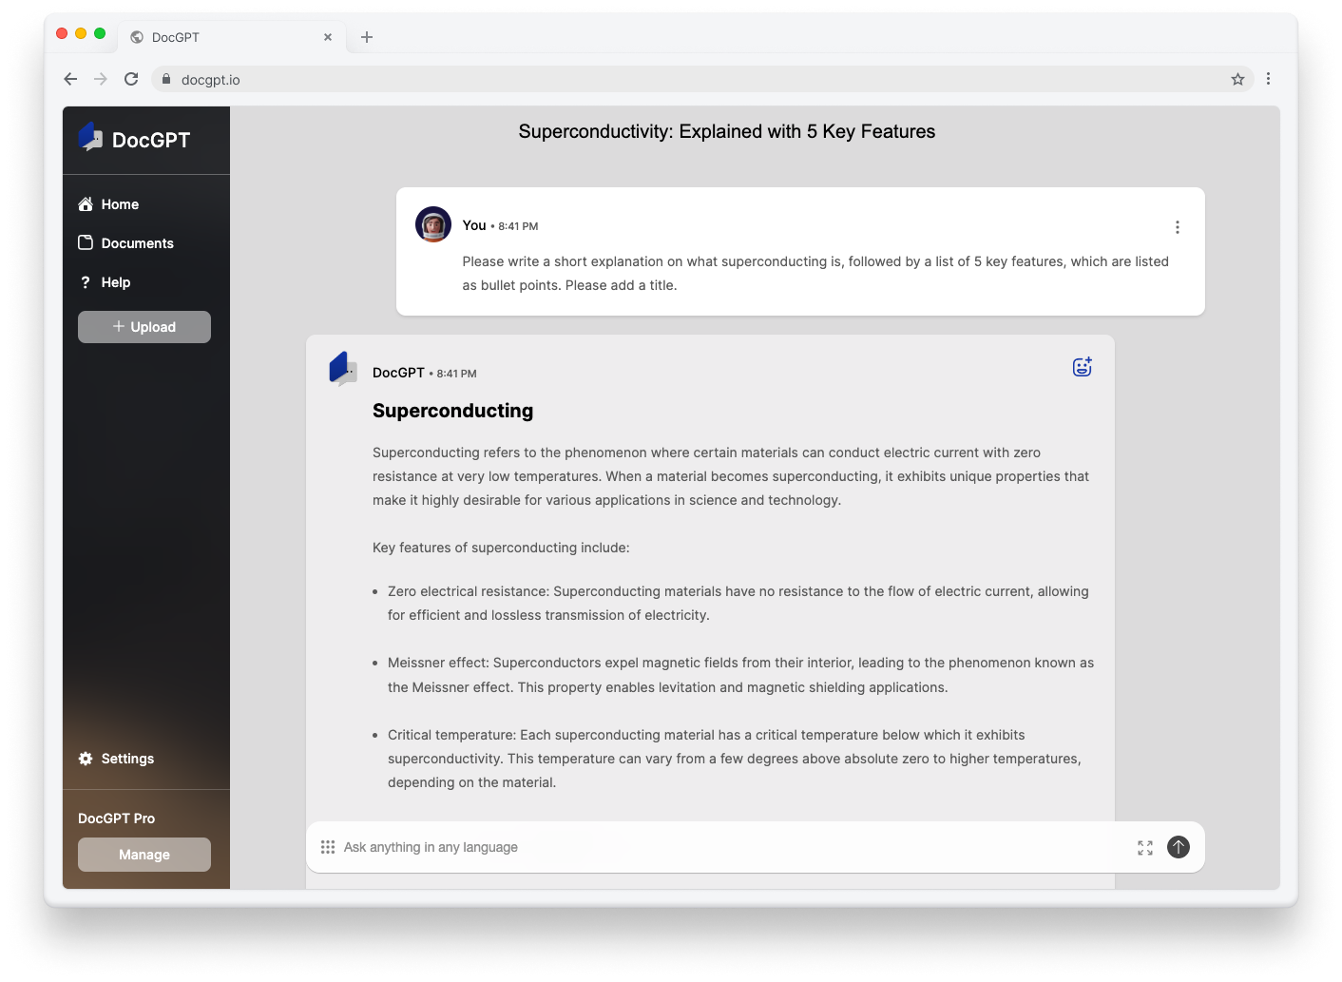The height and width of the screenshot is (982, 1342).
Task: Reload the page
Action: point(131,79)
